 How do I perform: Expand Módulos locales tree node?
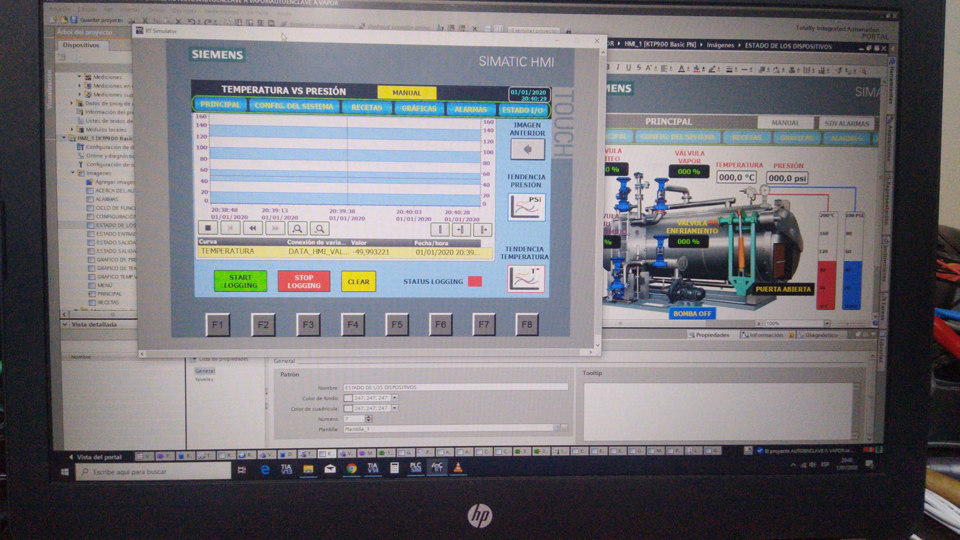[72, 130]
